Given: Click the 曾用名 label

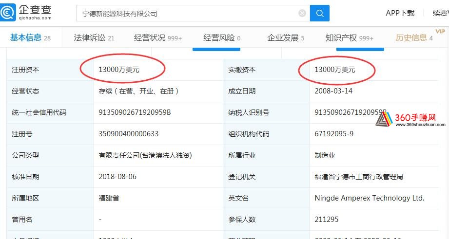Looking at the screenshot, I should [x=22, y=220].
